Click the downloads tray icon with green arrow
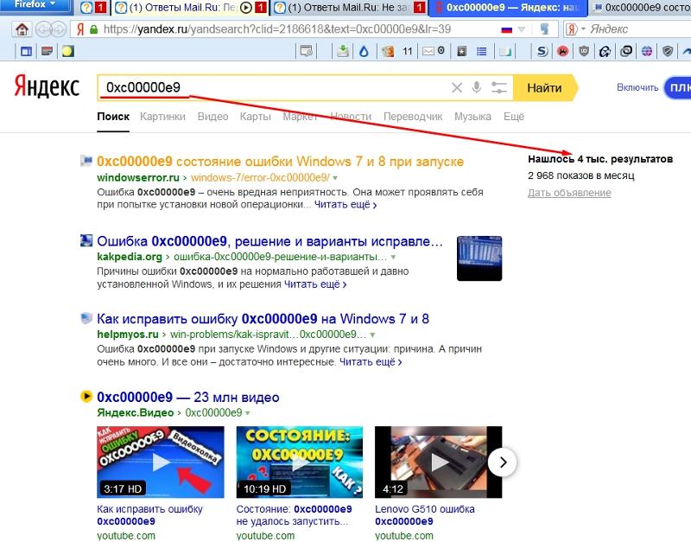This screenshot has height=542, width=691. [x=342, y=51]
